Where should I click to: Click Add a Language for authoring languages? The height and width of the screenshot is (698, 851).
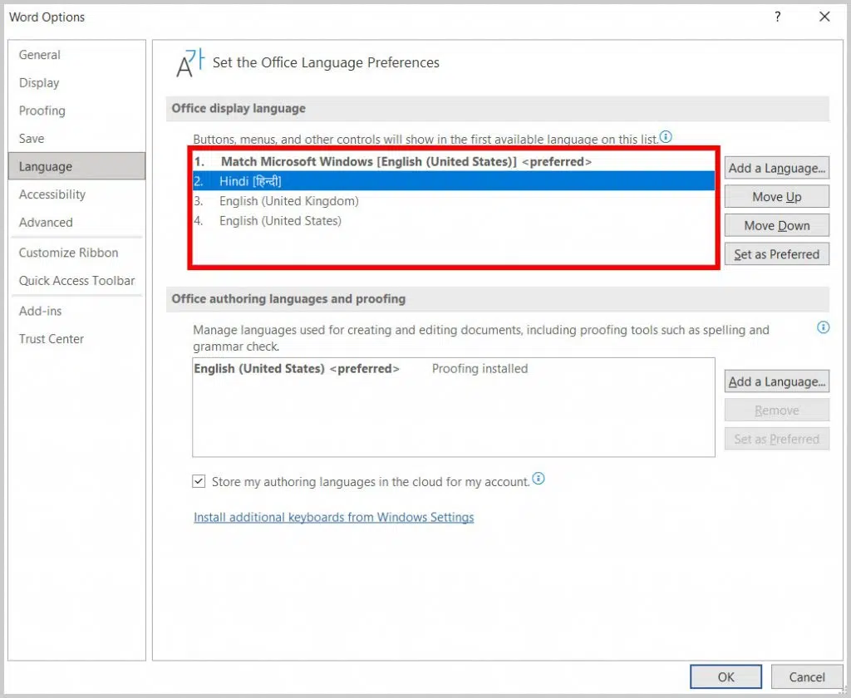(x=777, y=381)
